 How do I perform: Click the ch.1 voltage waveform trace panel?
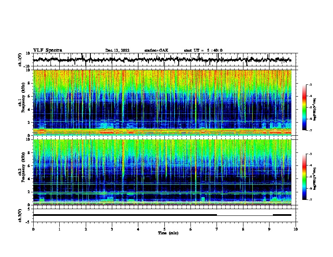165,60
